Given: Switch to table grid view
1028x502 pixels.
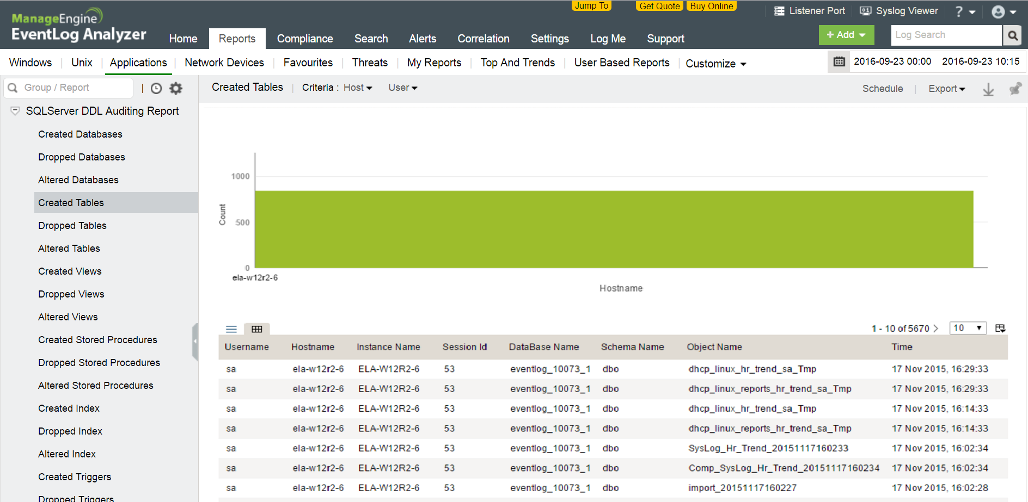Looking at the screenshot, I should pyautogui.click(x=257, y=329).
